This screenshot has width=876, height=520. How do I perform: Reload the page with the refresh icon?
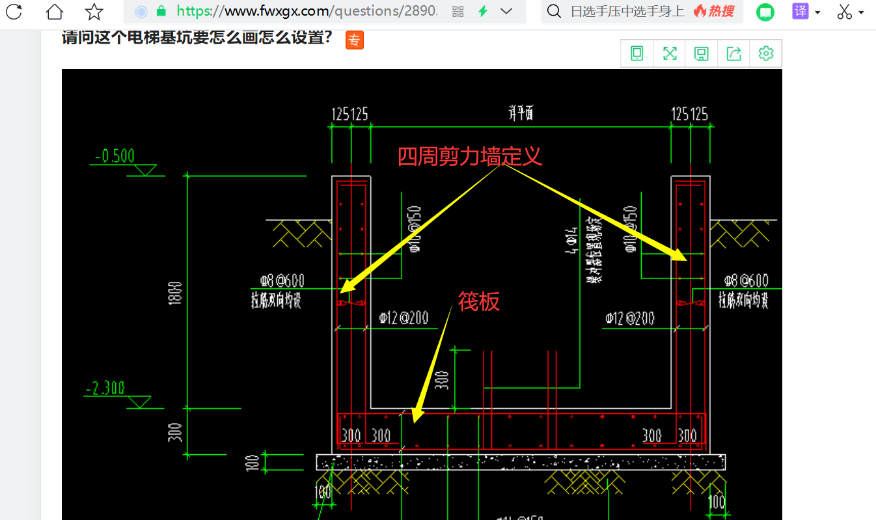(x=14, y=11)
